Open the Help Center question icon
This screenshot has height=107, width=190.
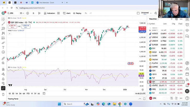click(x=187, y=98)
